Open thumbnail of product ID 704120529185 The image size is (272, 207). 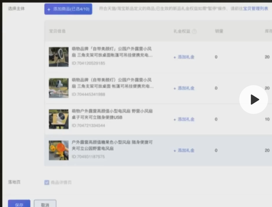[59, 57]
